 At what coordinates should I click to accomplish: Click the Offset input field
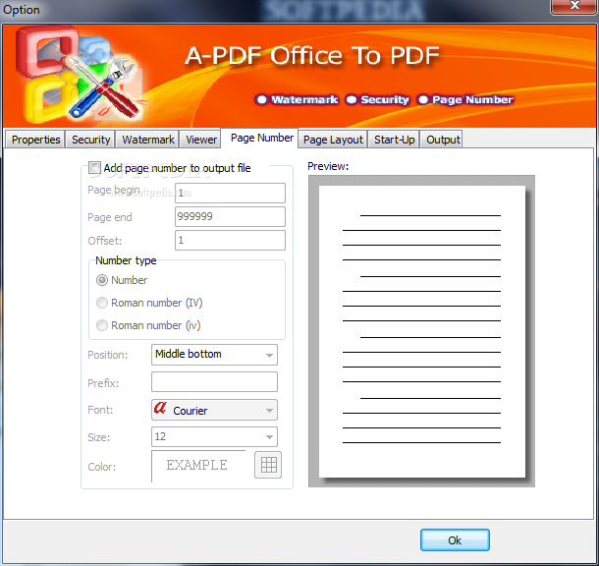pos(230,241)
